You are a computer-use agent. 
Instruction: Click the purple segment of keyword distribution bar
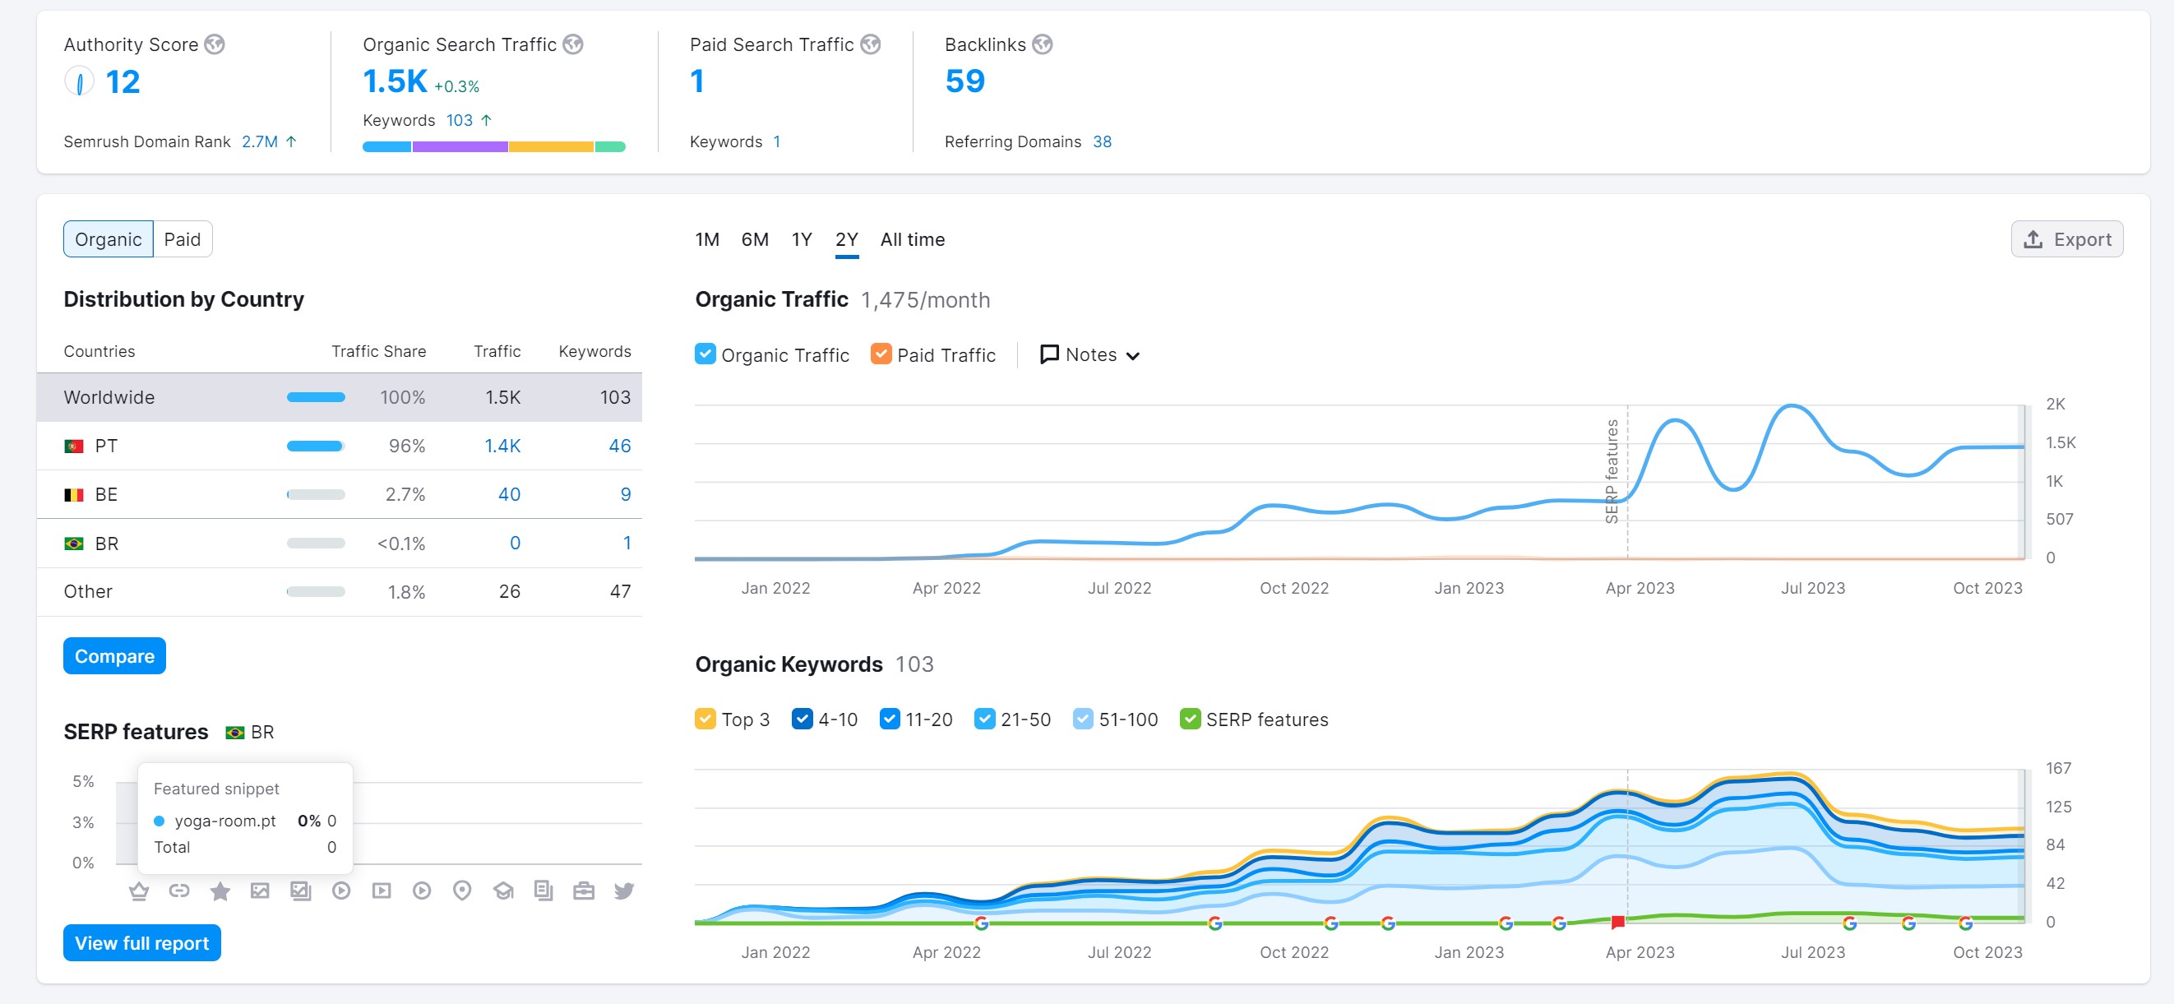460,147
